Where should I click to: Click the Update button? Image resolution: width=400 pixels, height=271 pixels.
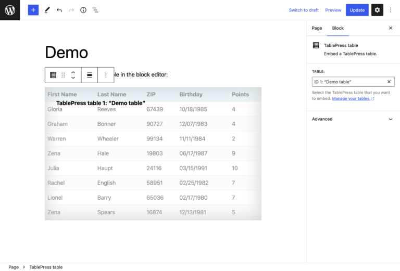pos(357,10)
